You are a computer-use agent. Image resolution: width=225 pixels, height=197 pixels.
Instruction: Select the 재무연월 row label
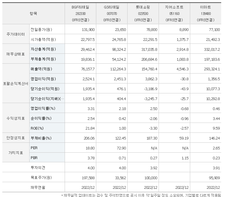[38, 187]
